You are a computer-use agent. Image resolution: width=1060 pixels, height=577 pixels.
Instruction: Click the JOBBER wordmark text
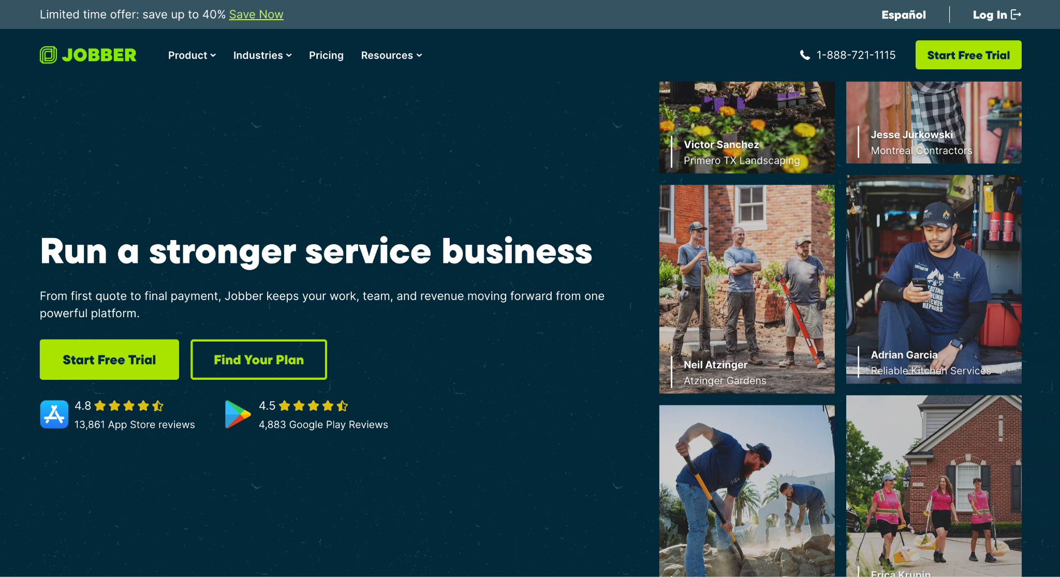(99, 55)
